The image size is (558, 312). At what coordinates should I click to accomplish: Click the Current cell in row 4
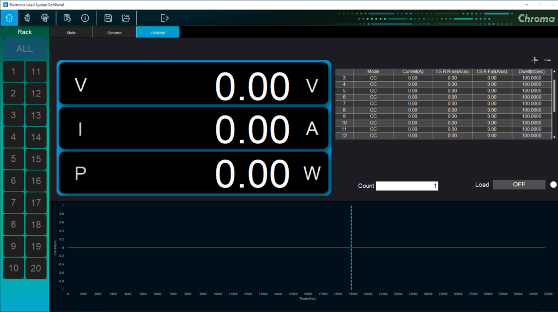413,84
